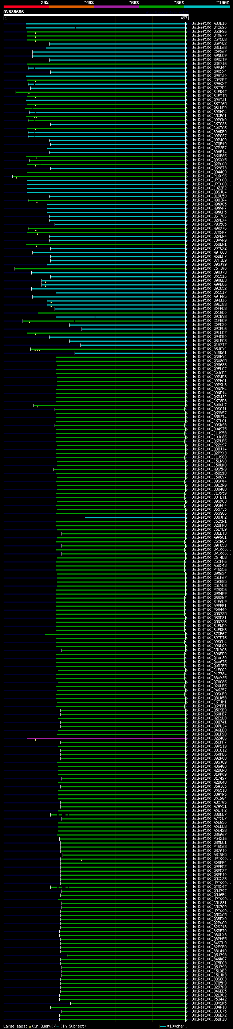Screen dimensions: 233x1029
Task: Open hit UniRef100_C5Y5Q8
Action: (209, 39)
